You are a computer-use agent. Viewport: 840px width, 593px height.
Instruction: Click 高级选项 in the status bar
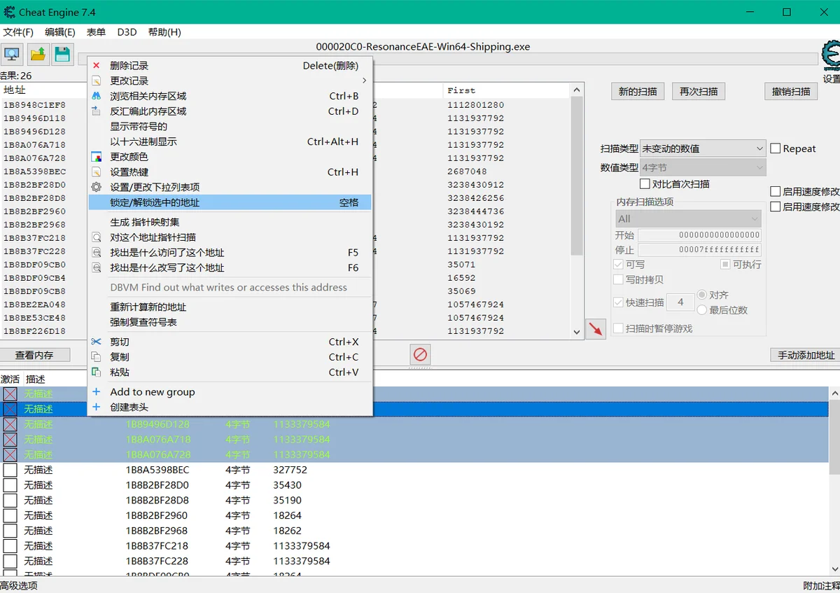click(19, 586)
